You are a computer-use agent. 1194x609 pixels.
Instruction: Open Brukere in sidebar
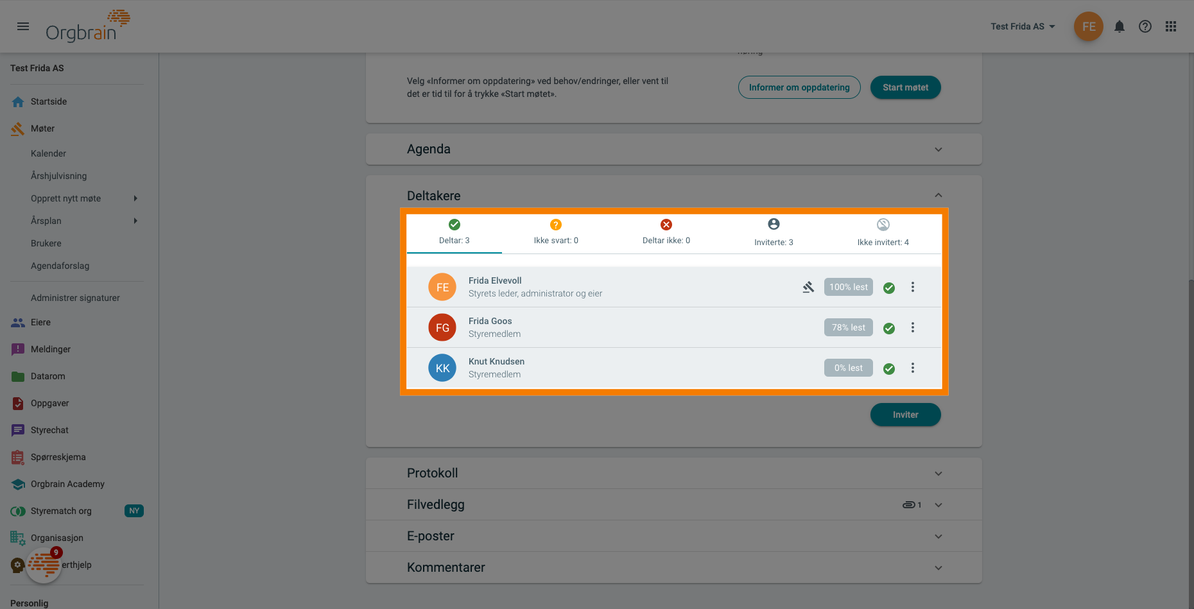coord(46,243)
